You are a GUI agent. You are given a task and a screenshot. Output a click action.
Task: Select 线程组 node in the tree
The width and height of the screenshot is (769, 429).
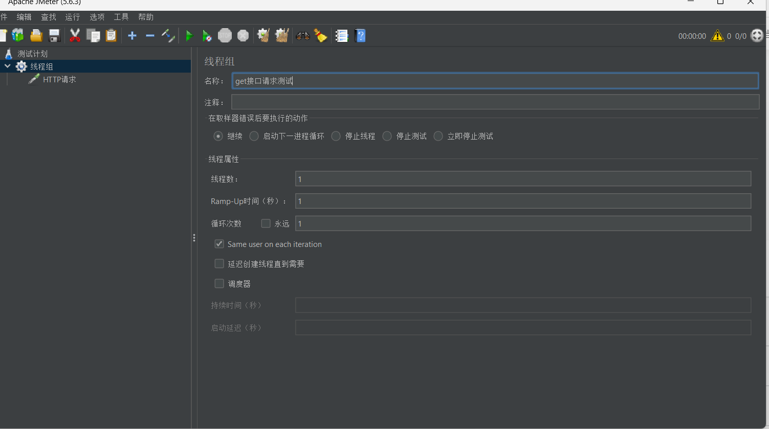(x=41, y=66)
